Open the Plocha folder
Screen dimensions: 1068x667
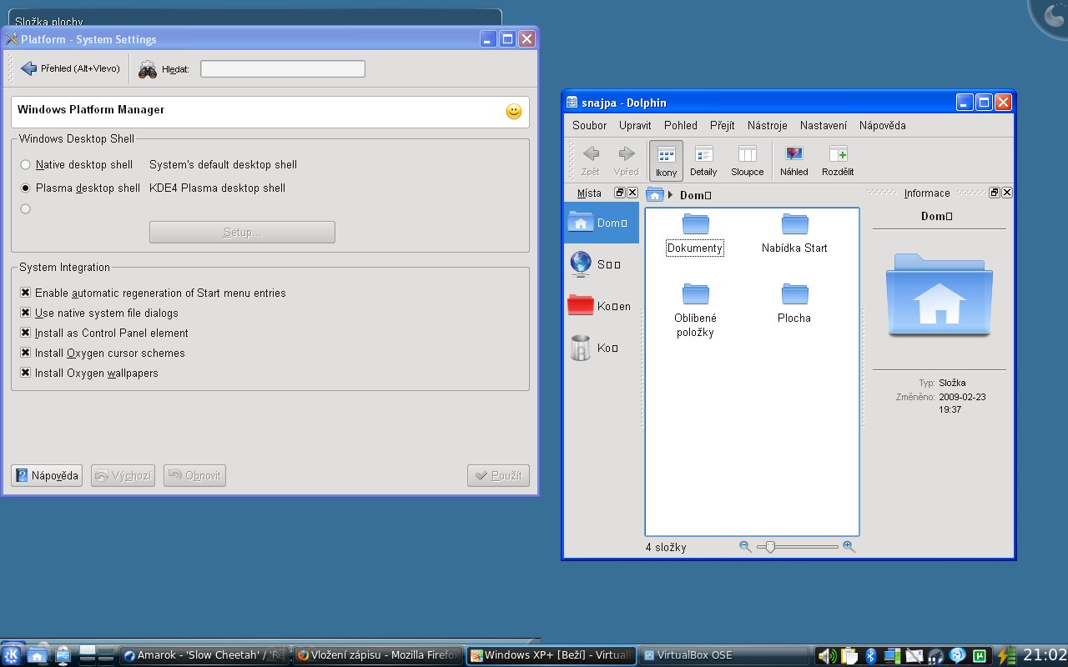pos(794,304)
